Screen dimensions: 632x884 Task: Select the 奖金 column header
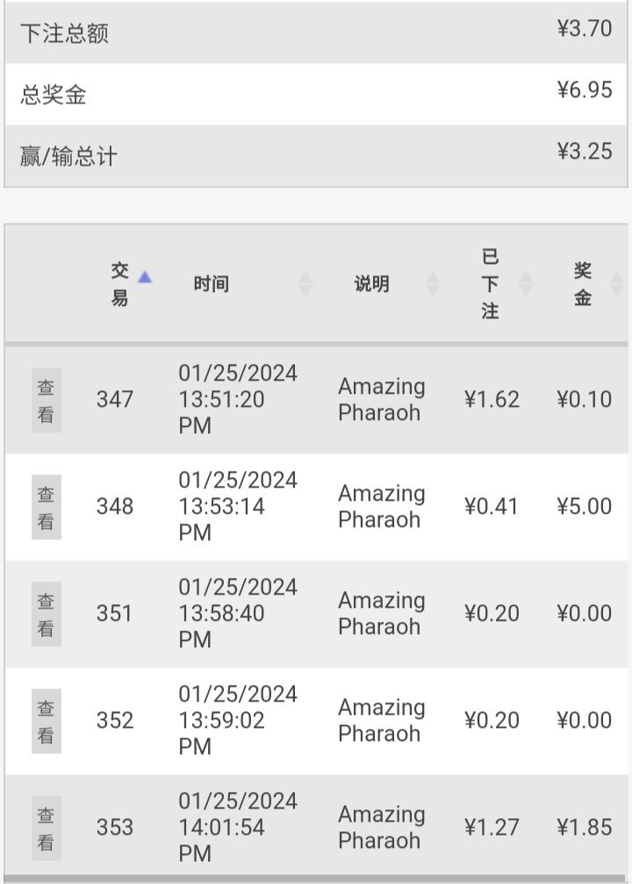pos(583,283)
